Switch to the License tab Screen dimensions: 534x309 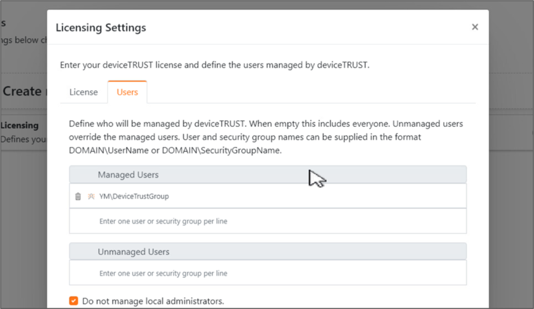click(x=83, y=92)
